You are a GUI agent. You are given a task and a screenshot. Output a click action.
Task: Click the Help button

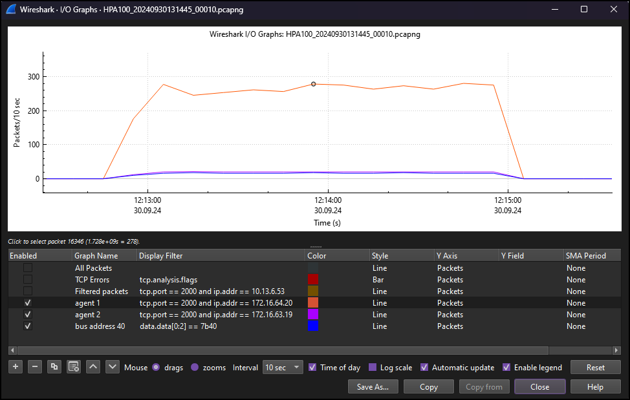pos(596,387)
